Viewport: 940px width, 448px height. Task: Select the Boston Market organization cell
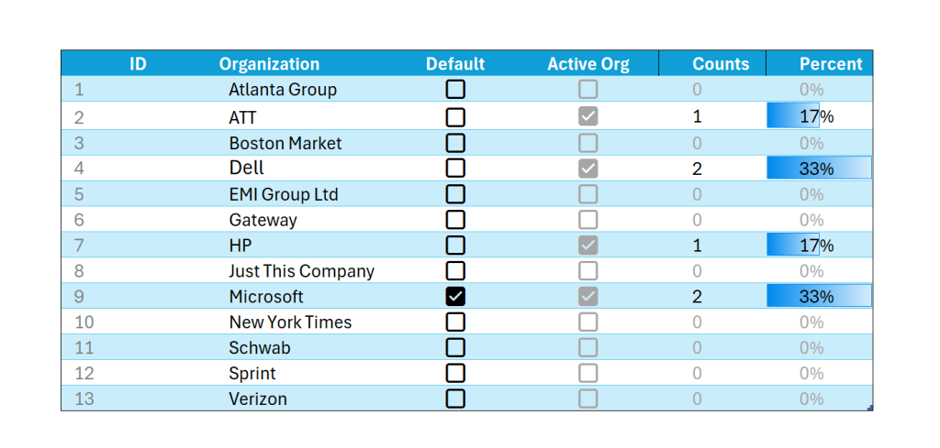[285, 144]
